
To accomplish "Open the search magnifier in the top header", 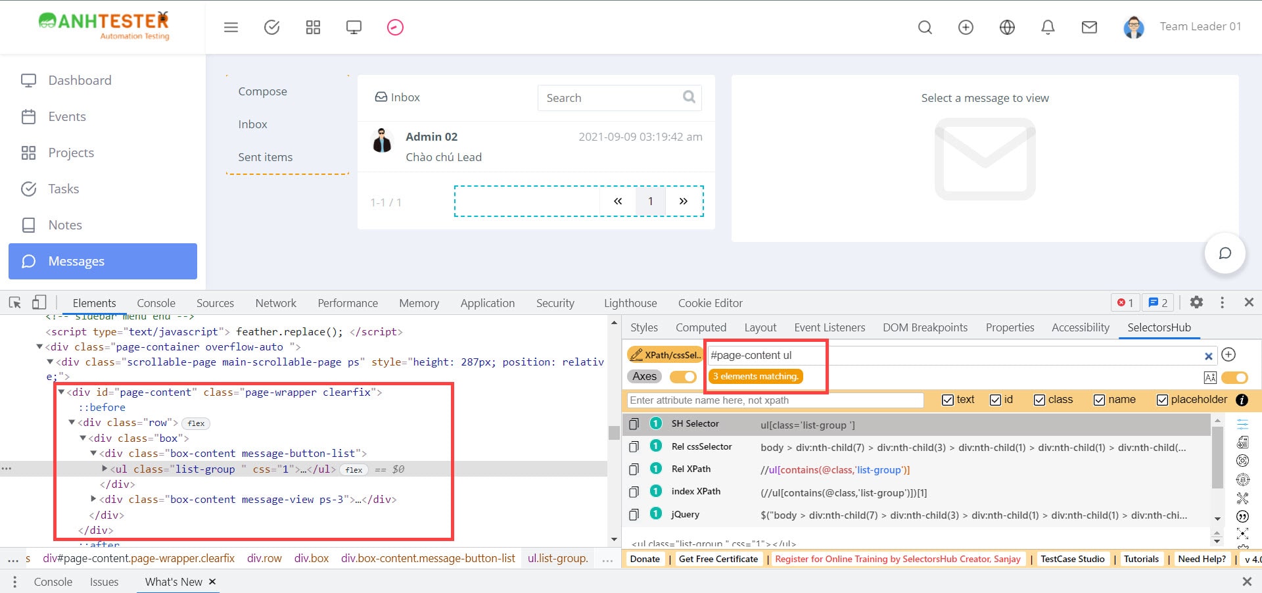I will tap(925, 27).
